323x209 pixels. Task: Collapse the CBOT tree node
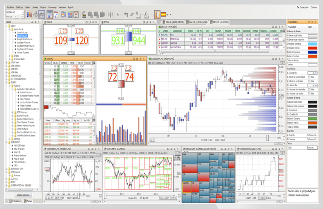pos(6,26)
